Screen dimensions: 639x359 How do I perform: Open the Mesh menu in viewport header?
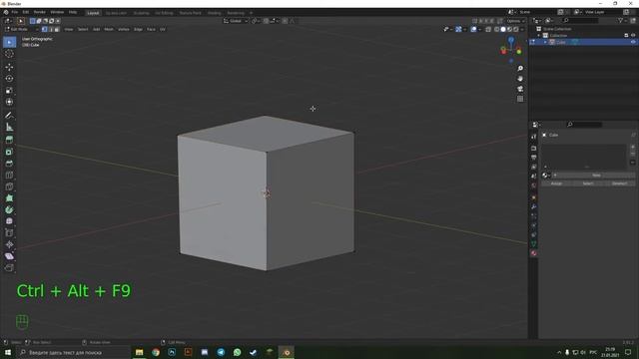[109, 29]
